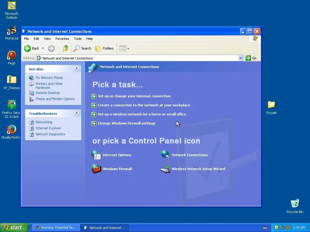Image resolution: width=310 pixels, height=232 pixels.
Task: Click the security shield tray icon
Action: (x=276, y=227)
